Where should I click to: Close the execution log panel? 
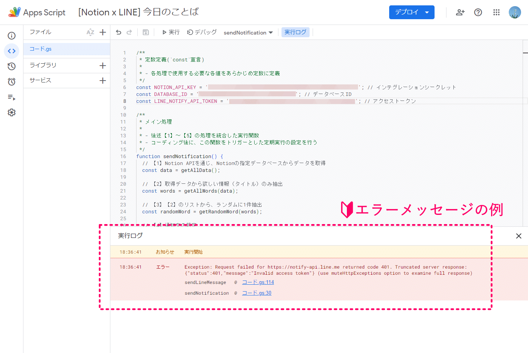click(519, 236)
